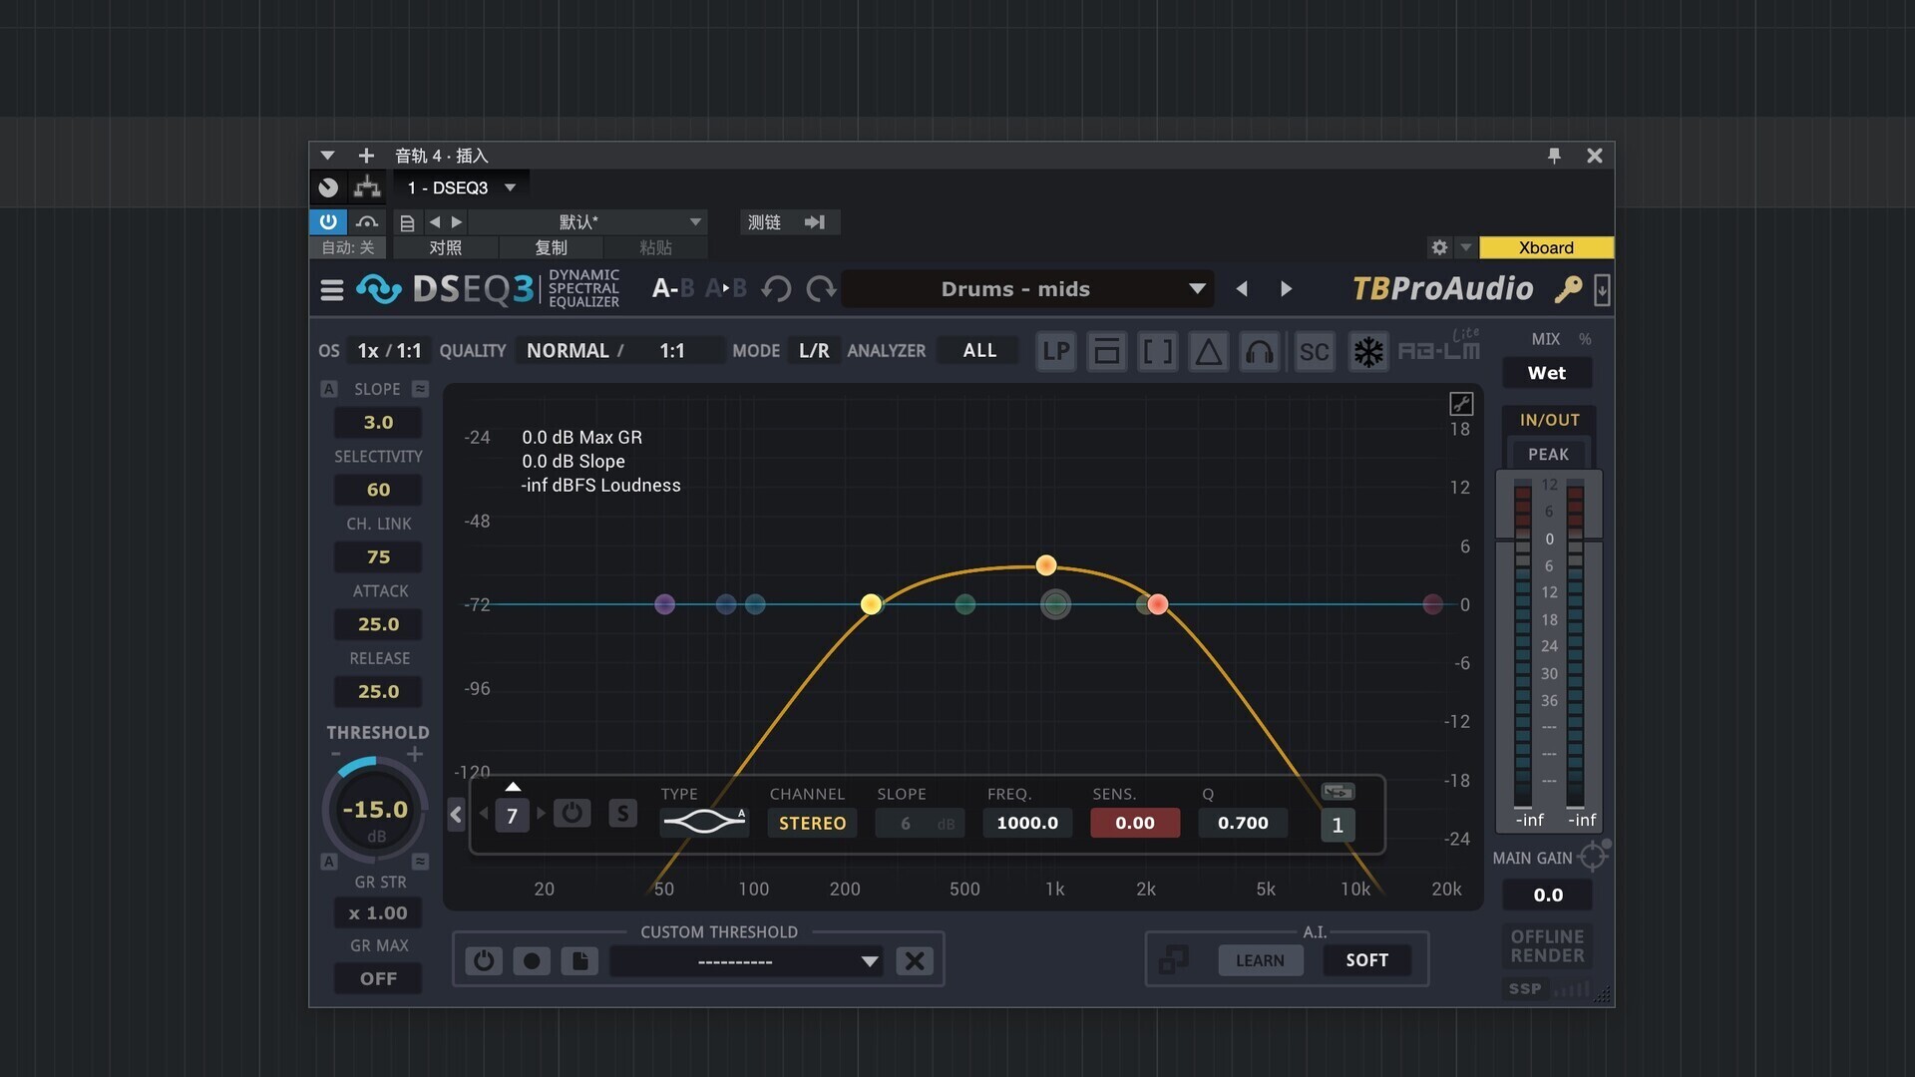
Task: Select next preset arrow
Action: [x=1287, y=289]
